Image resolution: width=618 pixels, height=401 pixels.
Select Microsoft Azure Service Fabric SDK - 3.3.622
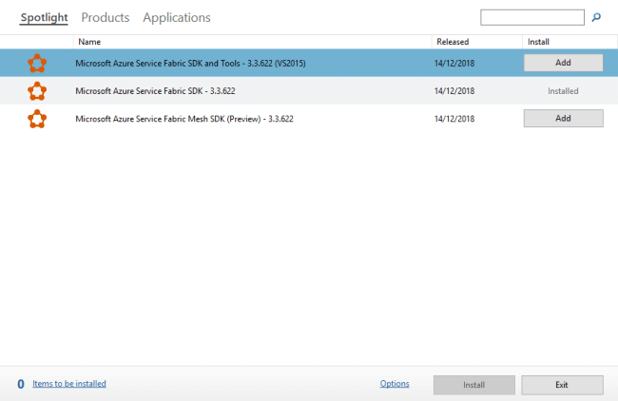click(309, 91)
